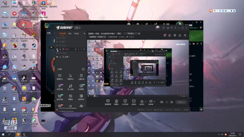Image resolution: width=244 pixels, height=137 pixels.
Task: Open the notification bell in 直播伴侣
Action: 180,35
